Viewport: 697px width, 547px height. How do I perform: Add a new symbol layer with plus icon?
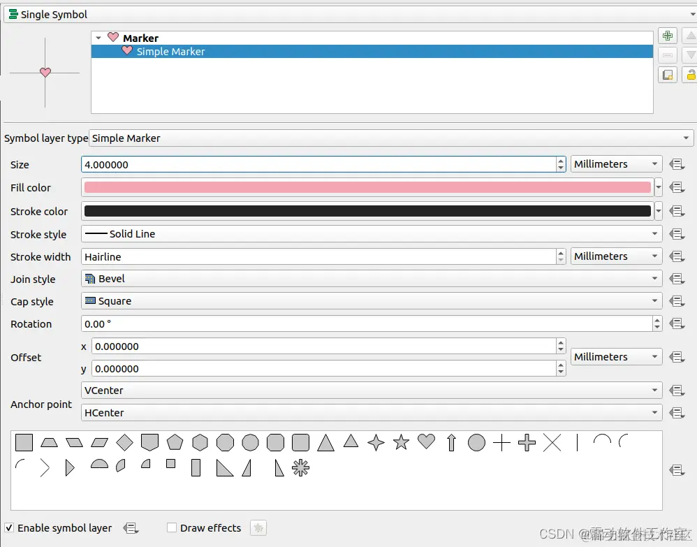pyautogui.click(x=667, y=36)
